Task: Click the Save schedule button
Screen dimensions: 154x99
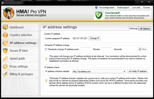Action: pos(142,49)
